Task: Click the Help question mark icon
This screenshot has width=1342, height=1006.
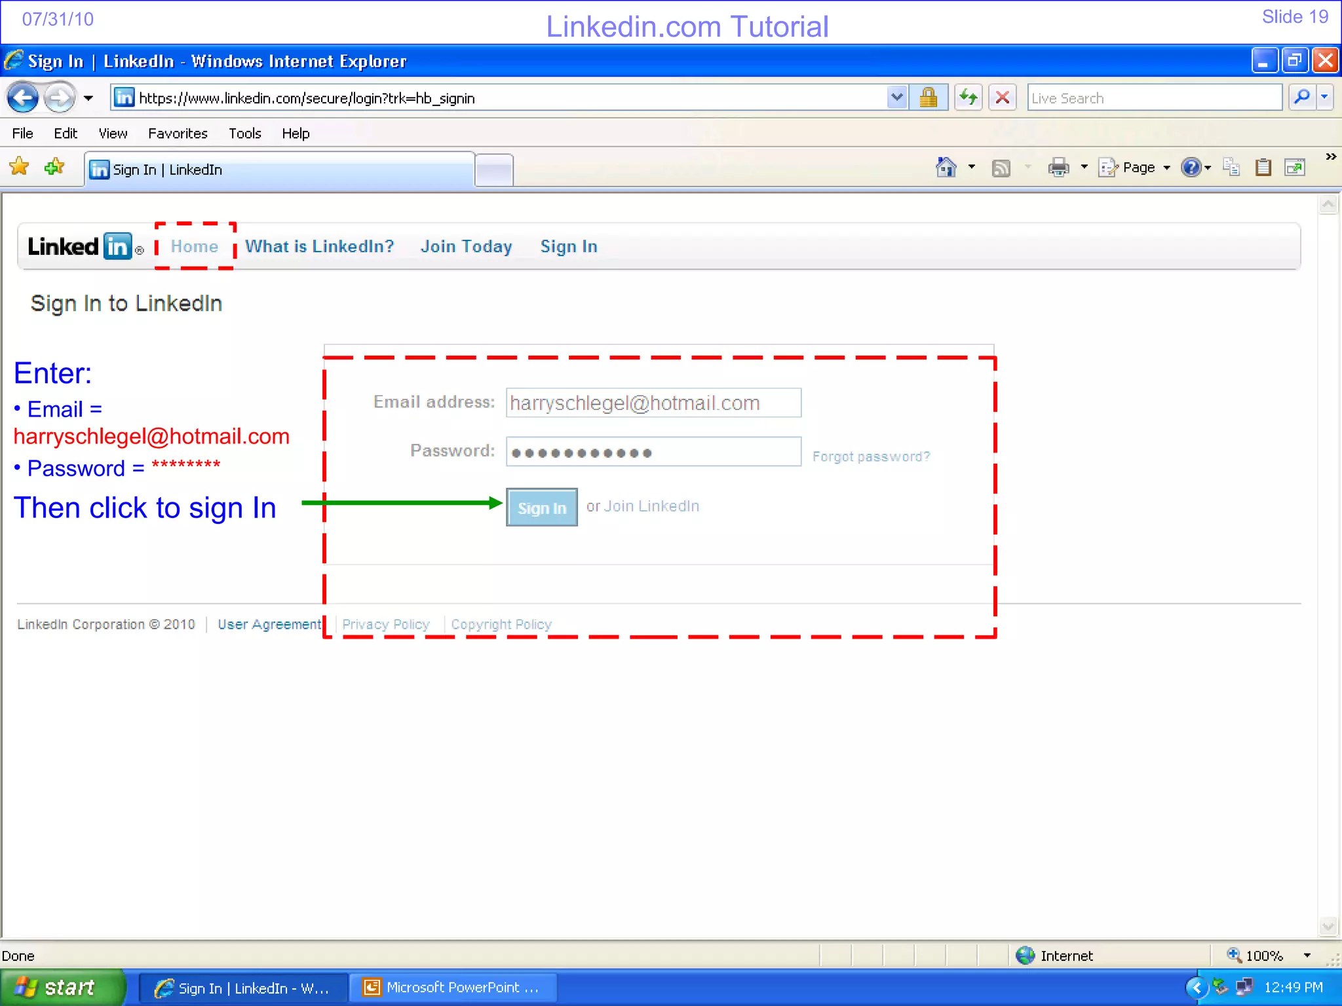Action: pyautogui.click(x=1191, y=168)
